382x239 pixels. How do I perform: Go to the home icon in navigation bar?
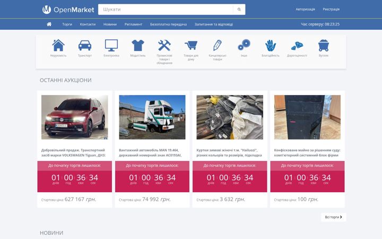(x=49, y=24)
